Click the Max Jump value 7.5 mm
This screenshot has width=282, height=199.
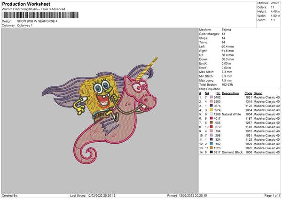(x=227, y=80)
